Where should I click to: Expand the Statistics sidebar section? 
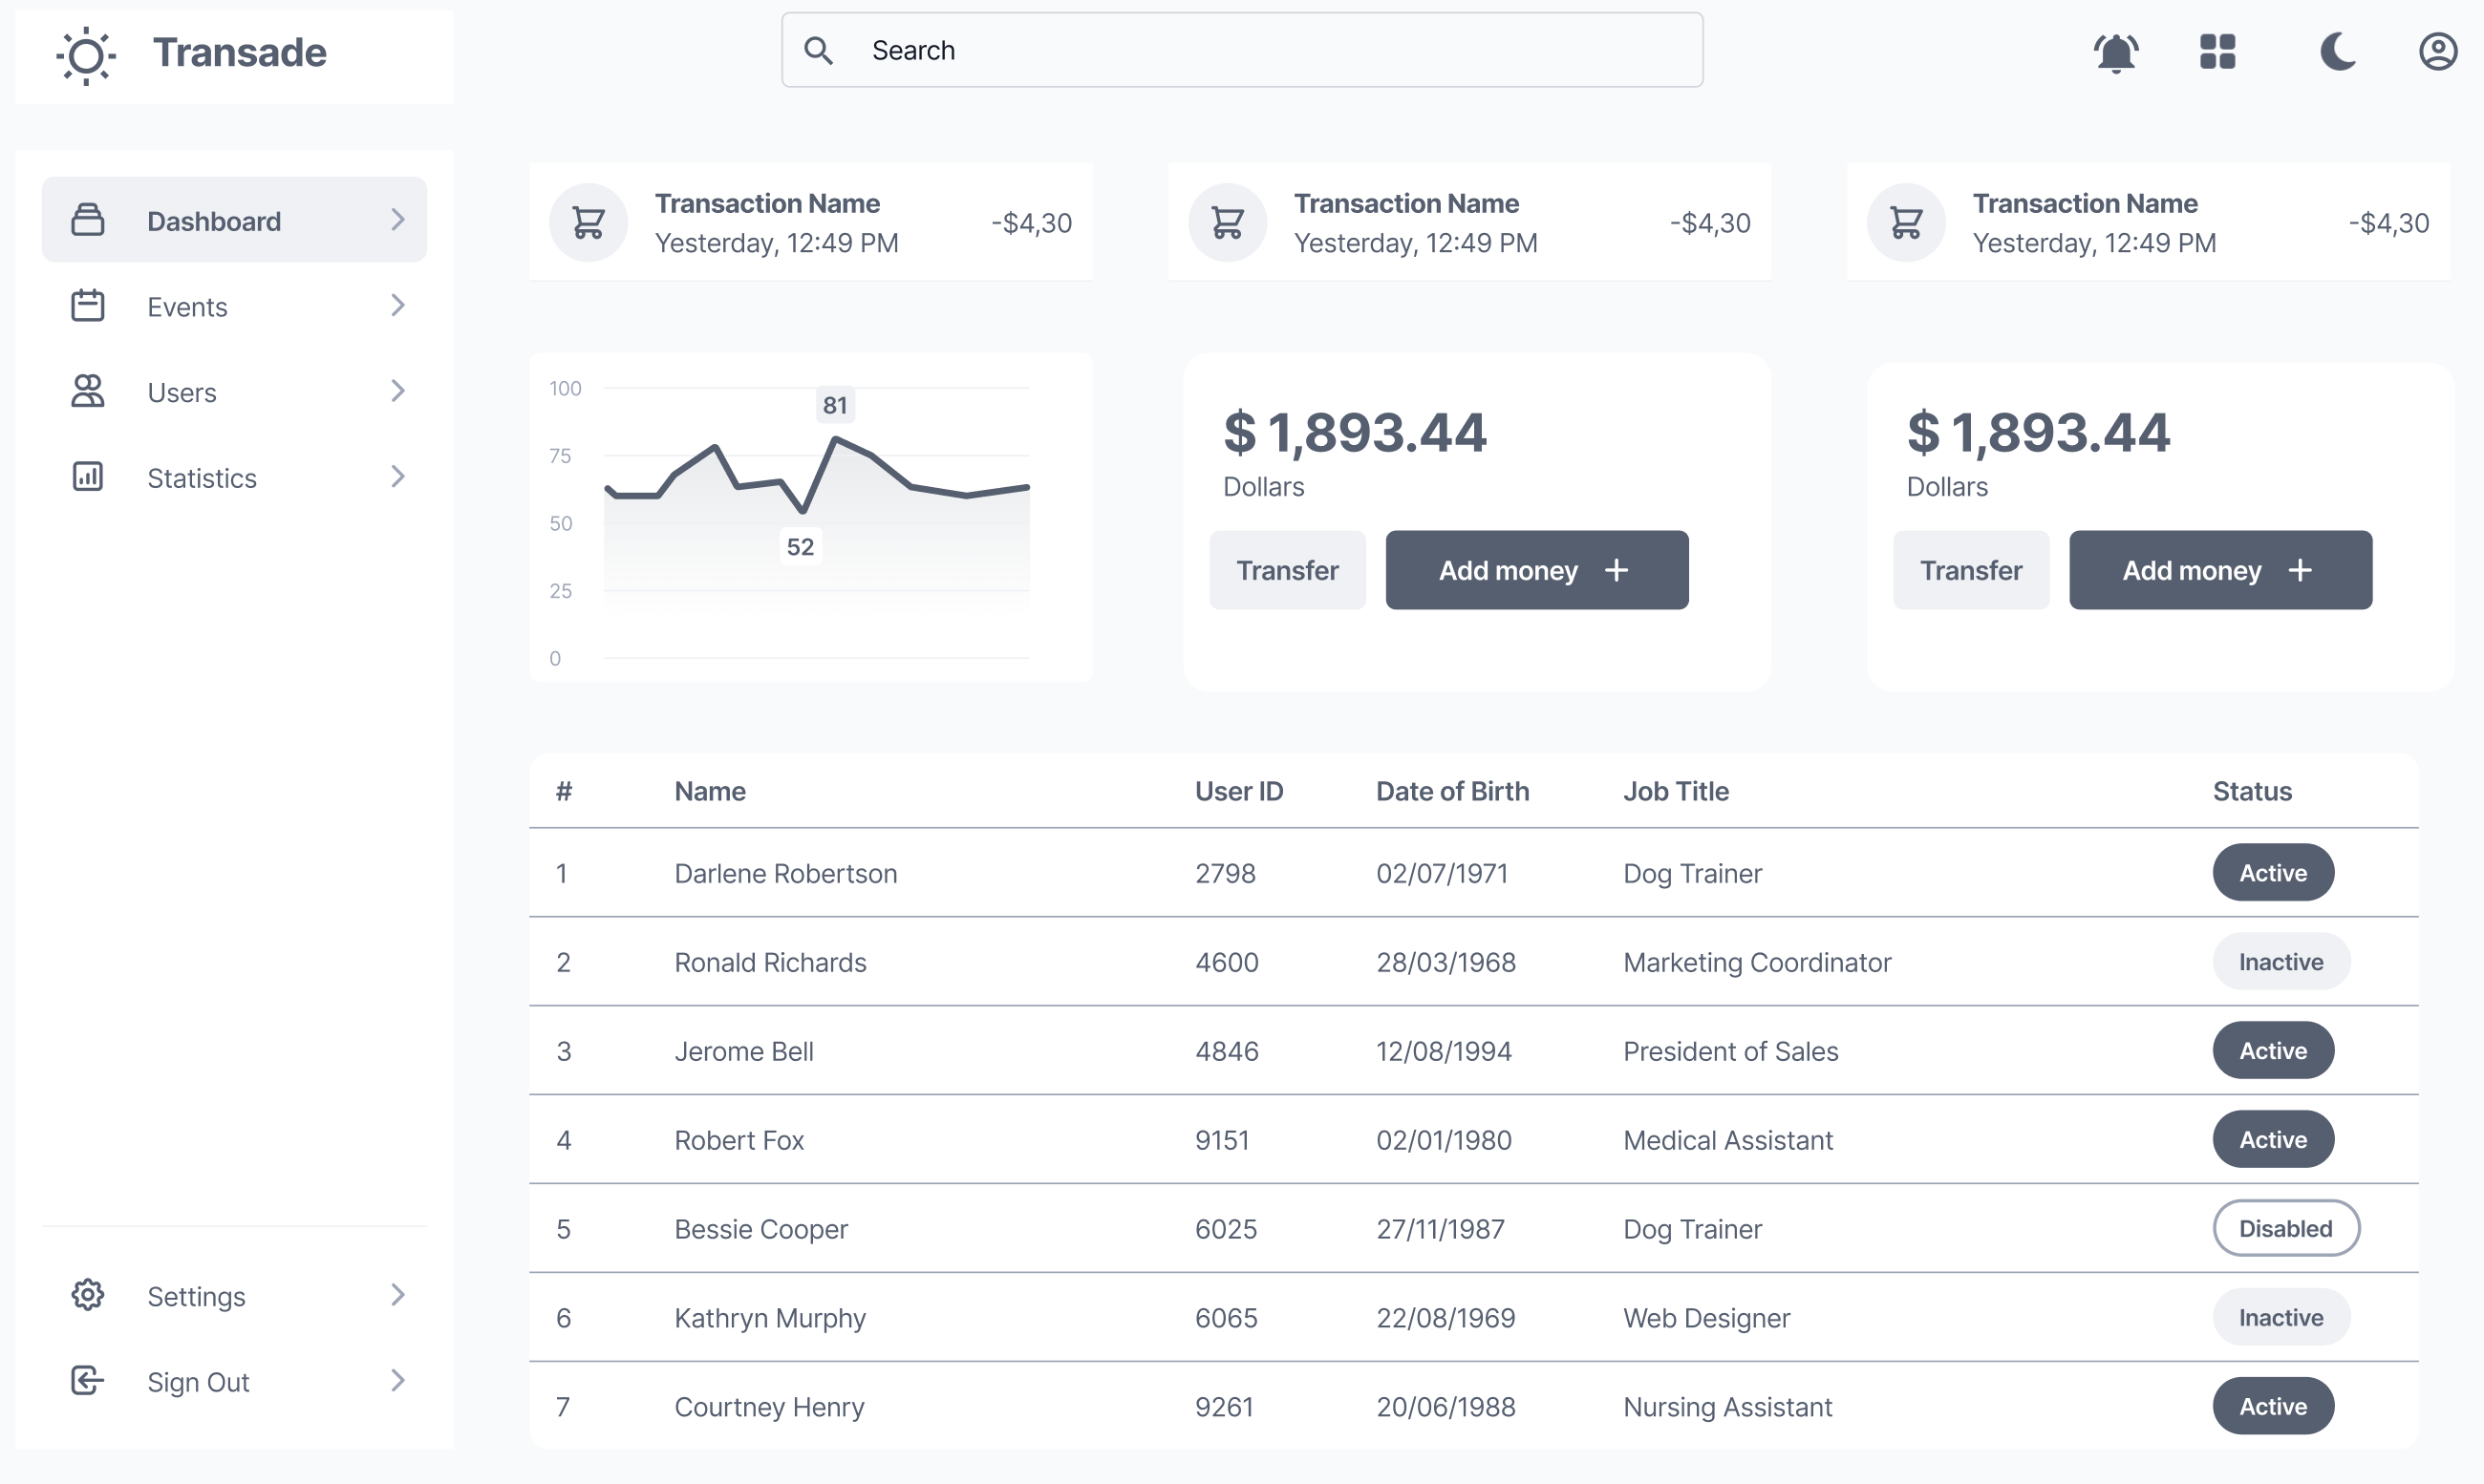point(398,477)
